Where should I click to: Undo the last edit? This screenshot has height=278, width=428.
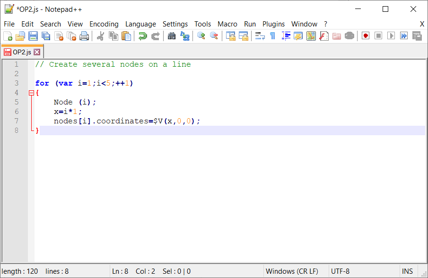142,35
